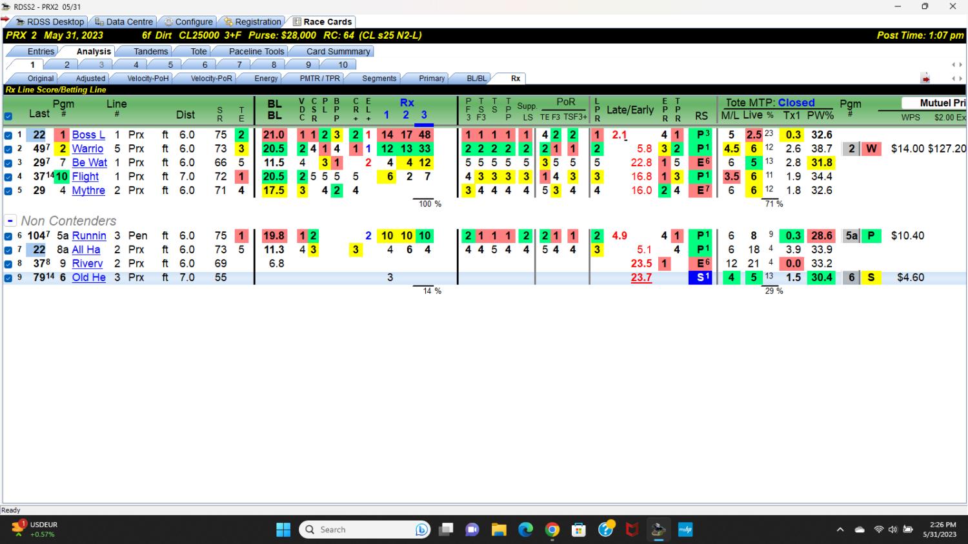Launch Microsoft Edge from the taskbar
This screenshot has height=544, width=968.
coord(526,530)
